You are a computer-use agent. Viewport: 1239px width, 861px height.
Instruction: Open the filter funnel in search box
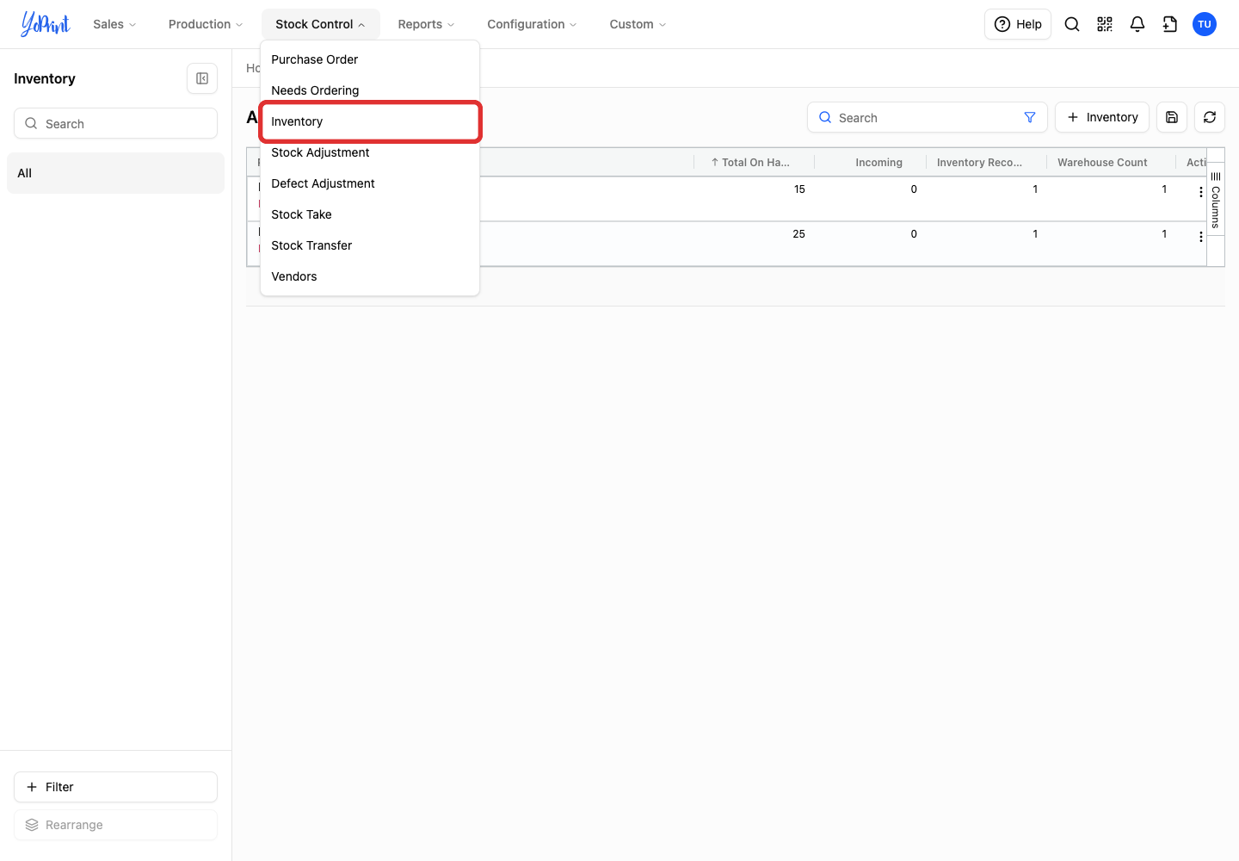pyautogui.click(x=1030, y=117)
